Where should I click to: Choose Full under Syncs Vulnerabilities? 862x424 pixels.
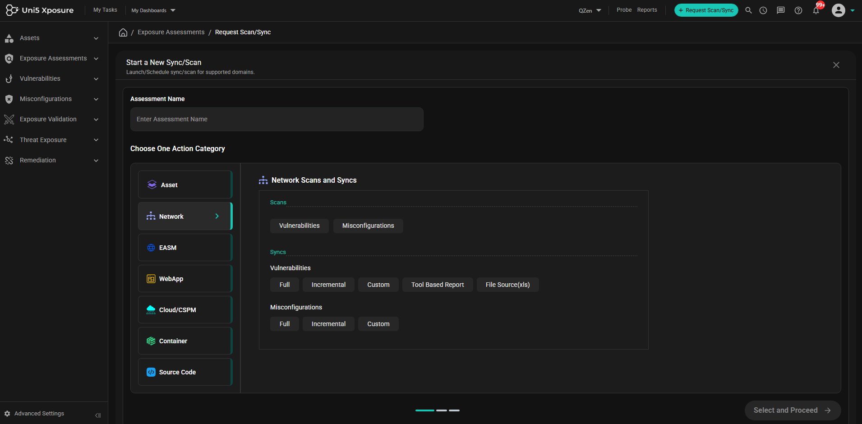[285, 285]
